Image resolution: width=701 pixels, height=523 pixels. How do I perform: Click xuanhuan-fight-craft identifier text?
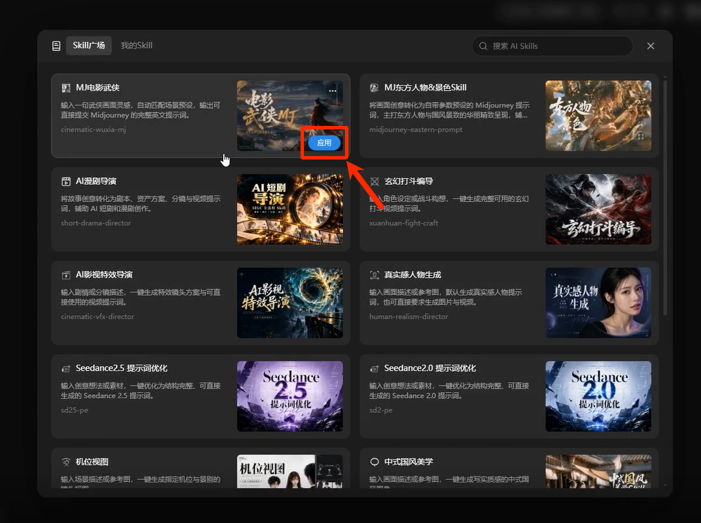point(404,223)
